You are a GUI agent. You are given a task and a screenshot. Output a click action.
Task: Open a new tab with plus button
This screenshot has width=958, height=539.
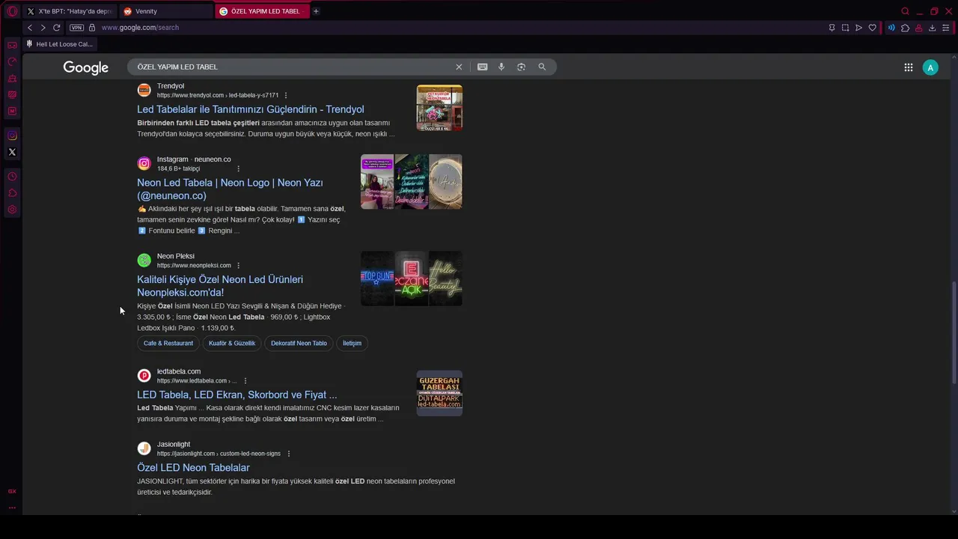click(316, 11)
